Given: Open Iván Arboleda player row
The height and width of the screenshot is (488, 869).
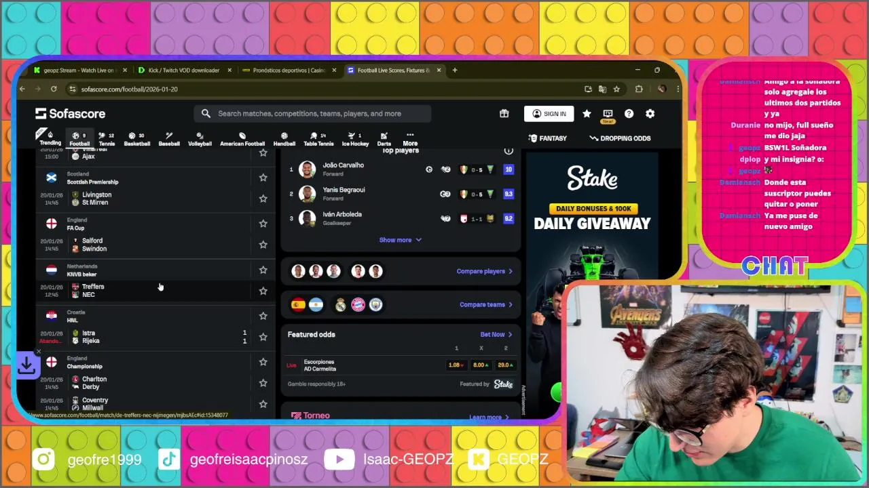Looking at the screenshot, I should click(401, 218).
